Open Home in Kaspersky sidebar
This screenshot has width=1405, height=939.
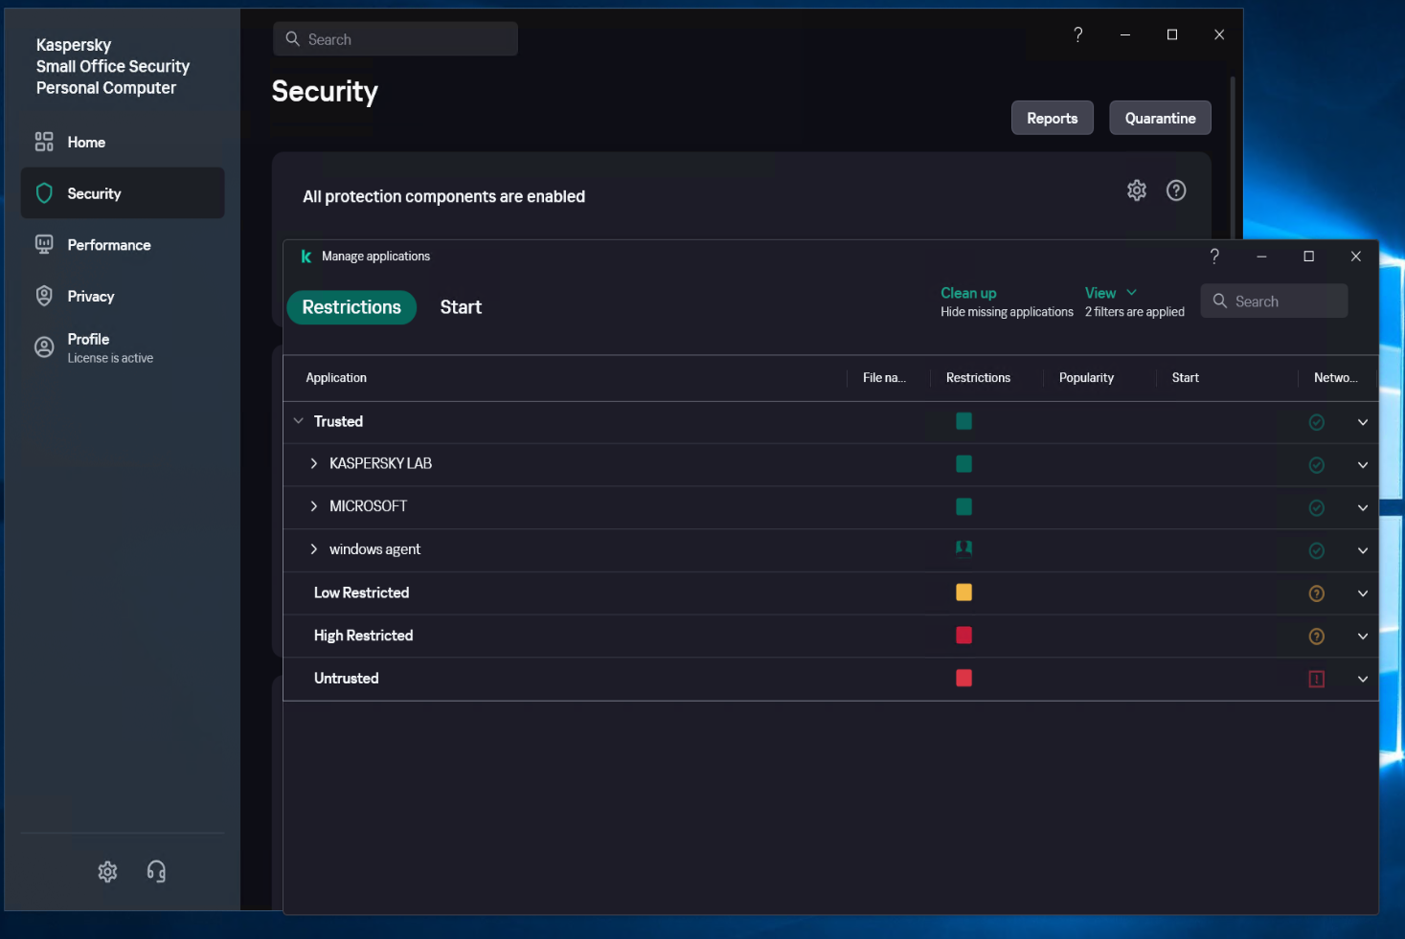point(123,142)
